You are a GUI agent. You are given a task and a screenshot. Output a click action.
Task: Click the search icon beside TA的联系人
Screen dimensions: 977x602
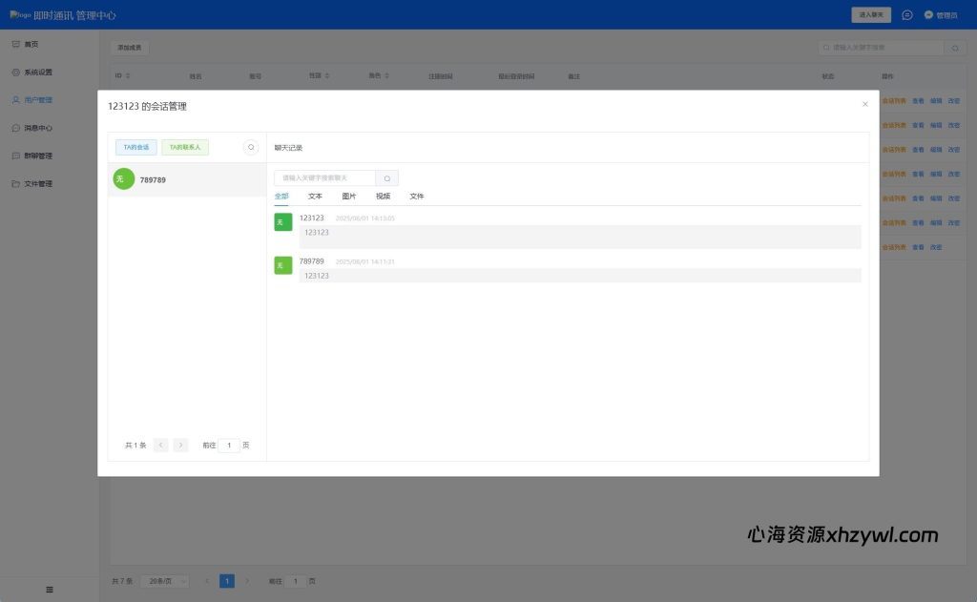click(x=251, y=147)
